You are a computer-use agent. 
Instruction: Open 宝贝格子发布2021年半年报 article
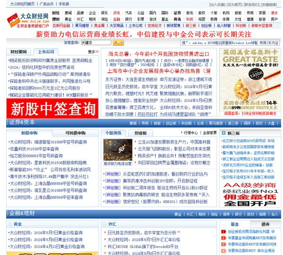(x=248, y=171)
